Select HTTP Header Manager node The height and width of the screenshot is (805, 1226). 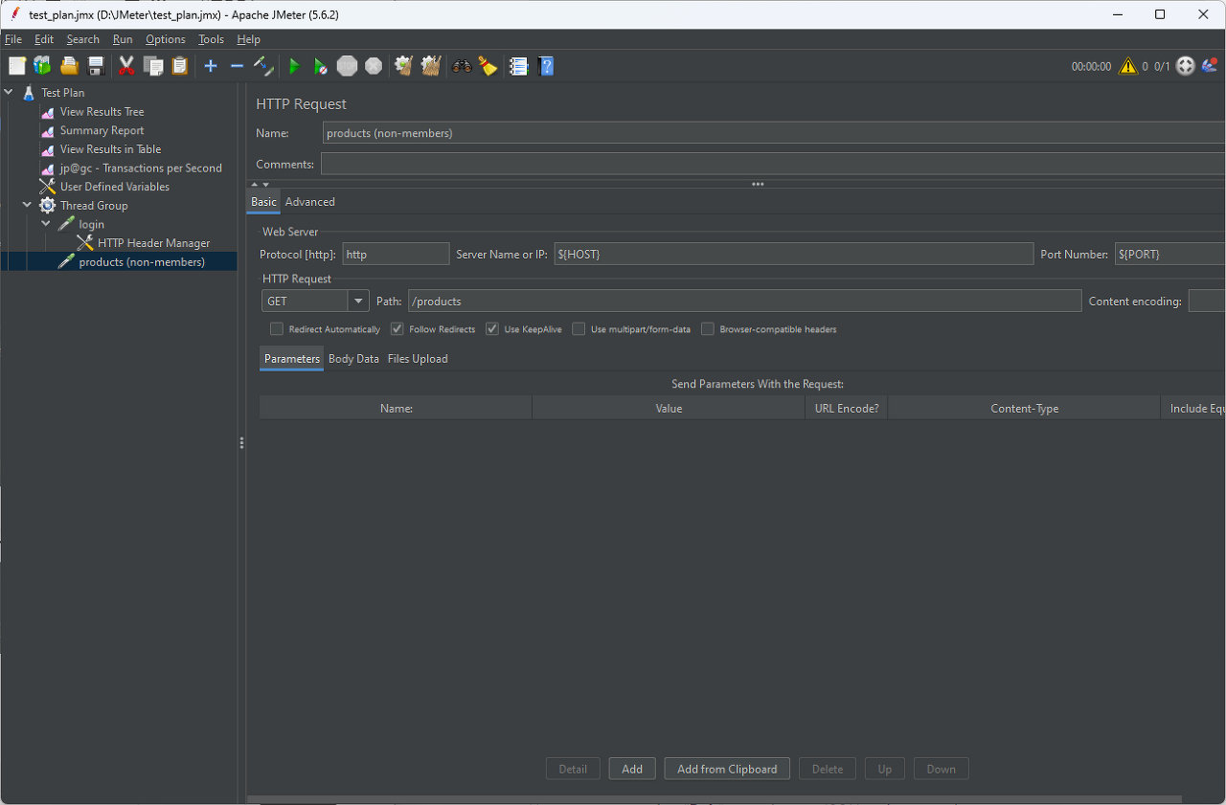pos(153,243)
